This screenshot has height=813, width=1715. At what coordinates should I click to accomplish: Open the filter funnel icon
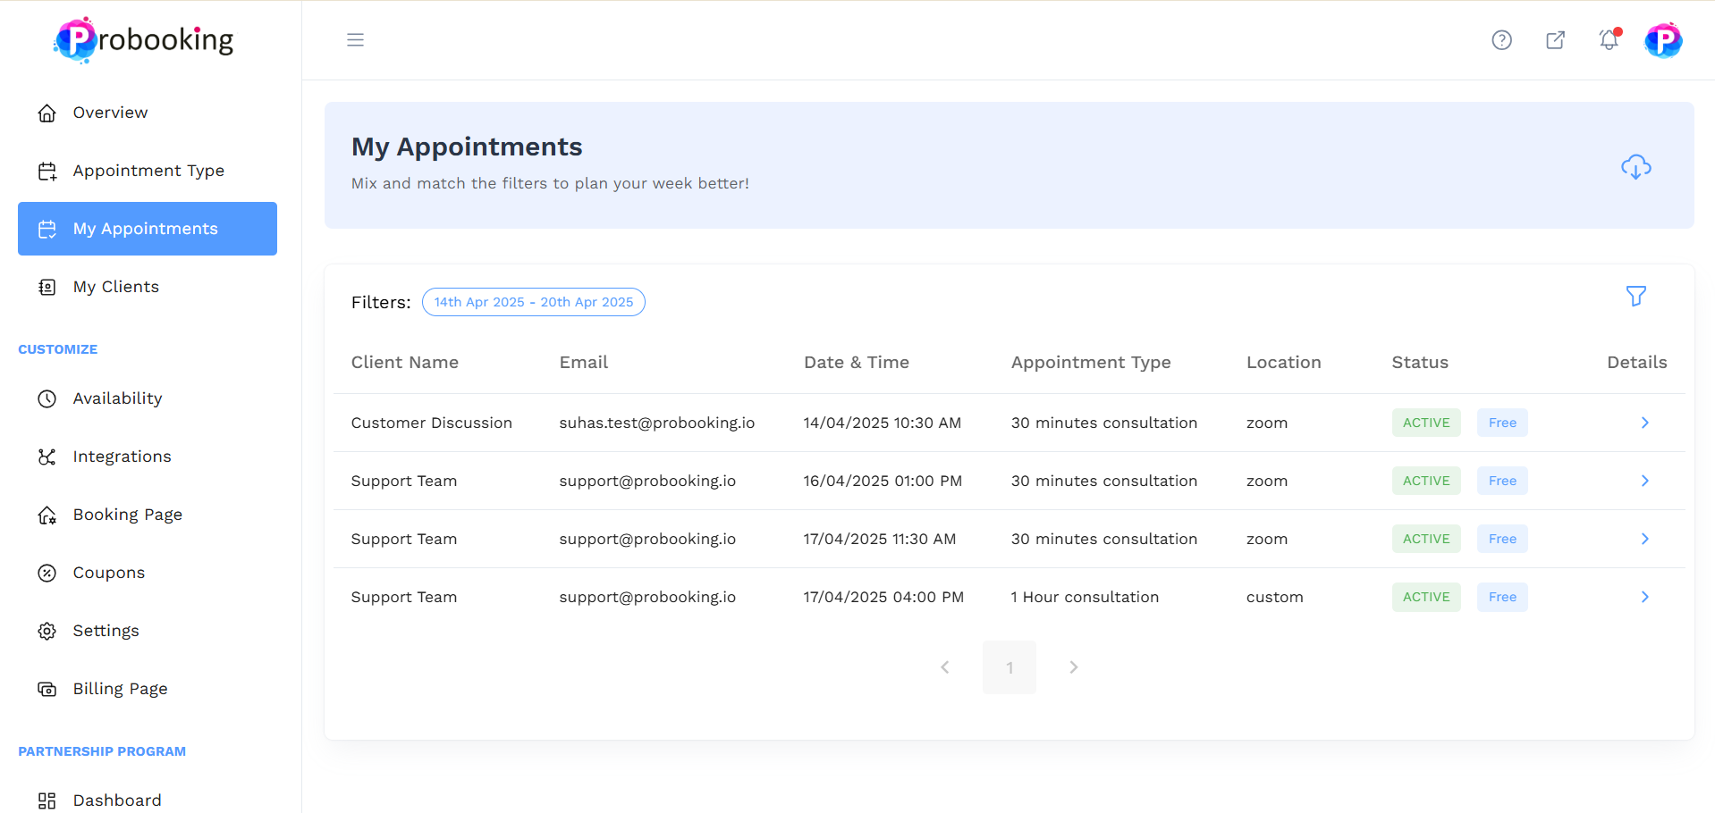click(1635, 297)
